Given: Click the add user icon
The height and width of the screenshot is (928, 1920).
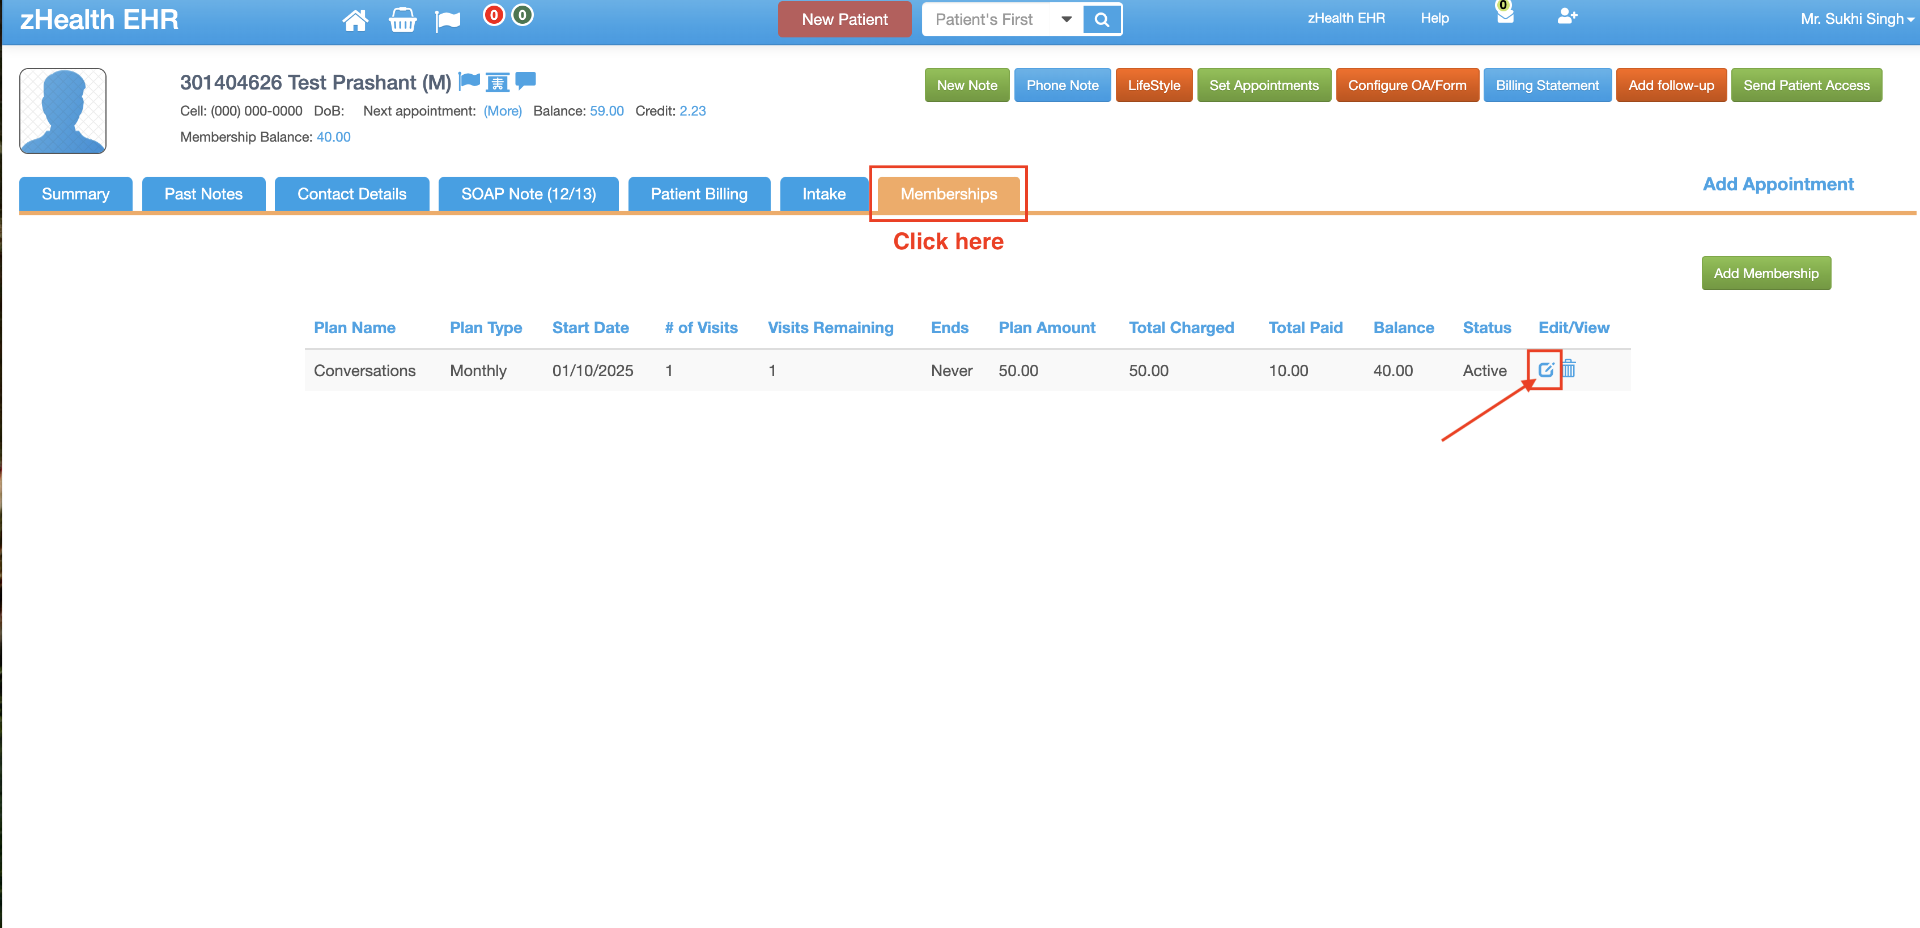Looking at the screenshot, I should (1567, 16).
